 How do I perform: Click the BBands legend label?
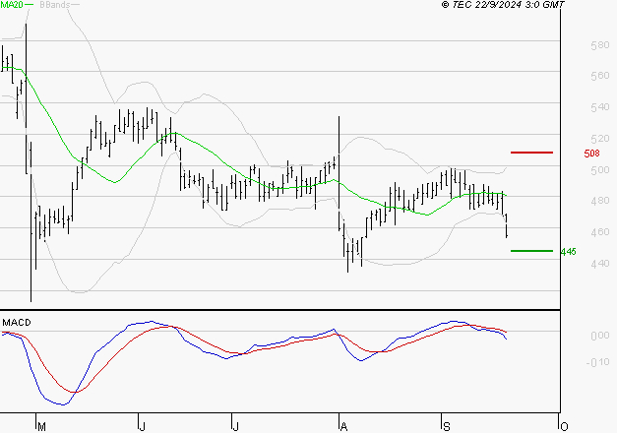click(x=55, y=5)
